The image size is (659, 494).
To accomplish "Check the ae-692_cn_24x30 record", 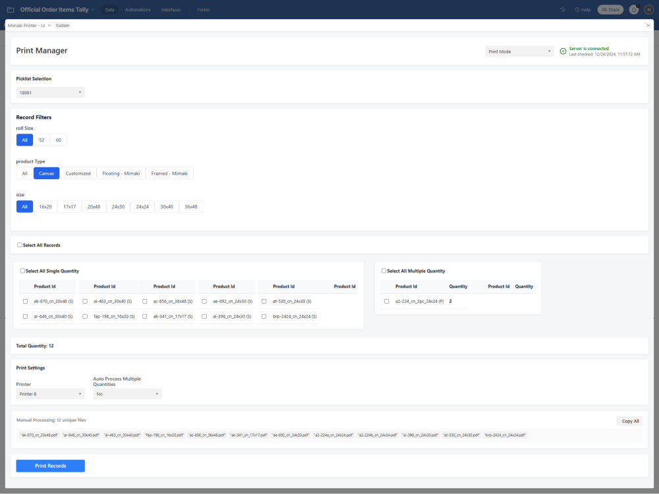I will [204, 301].
